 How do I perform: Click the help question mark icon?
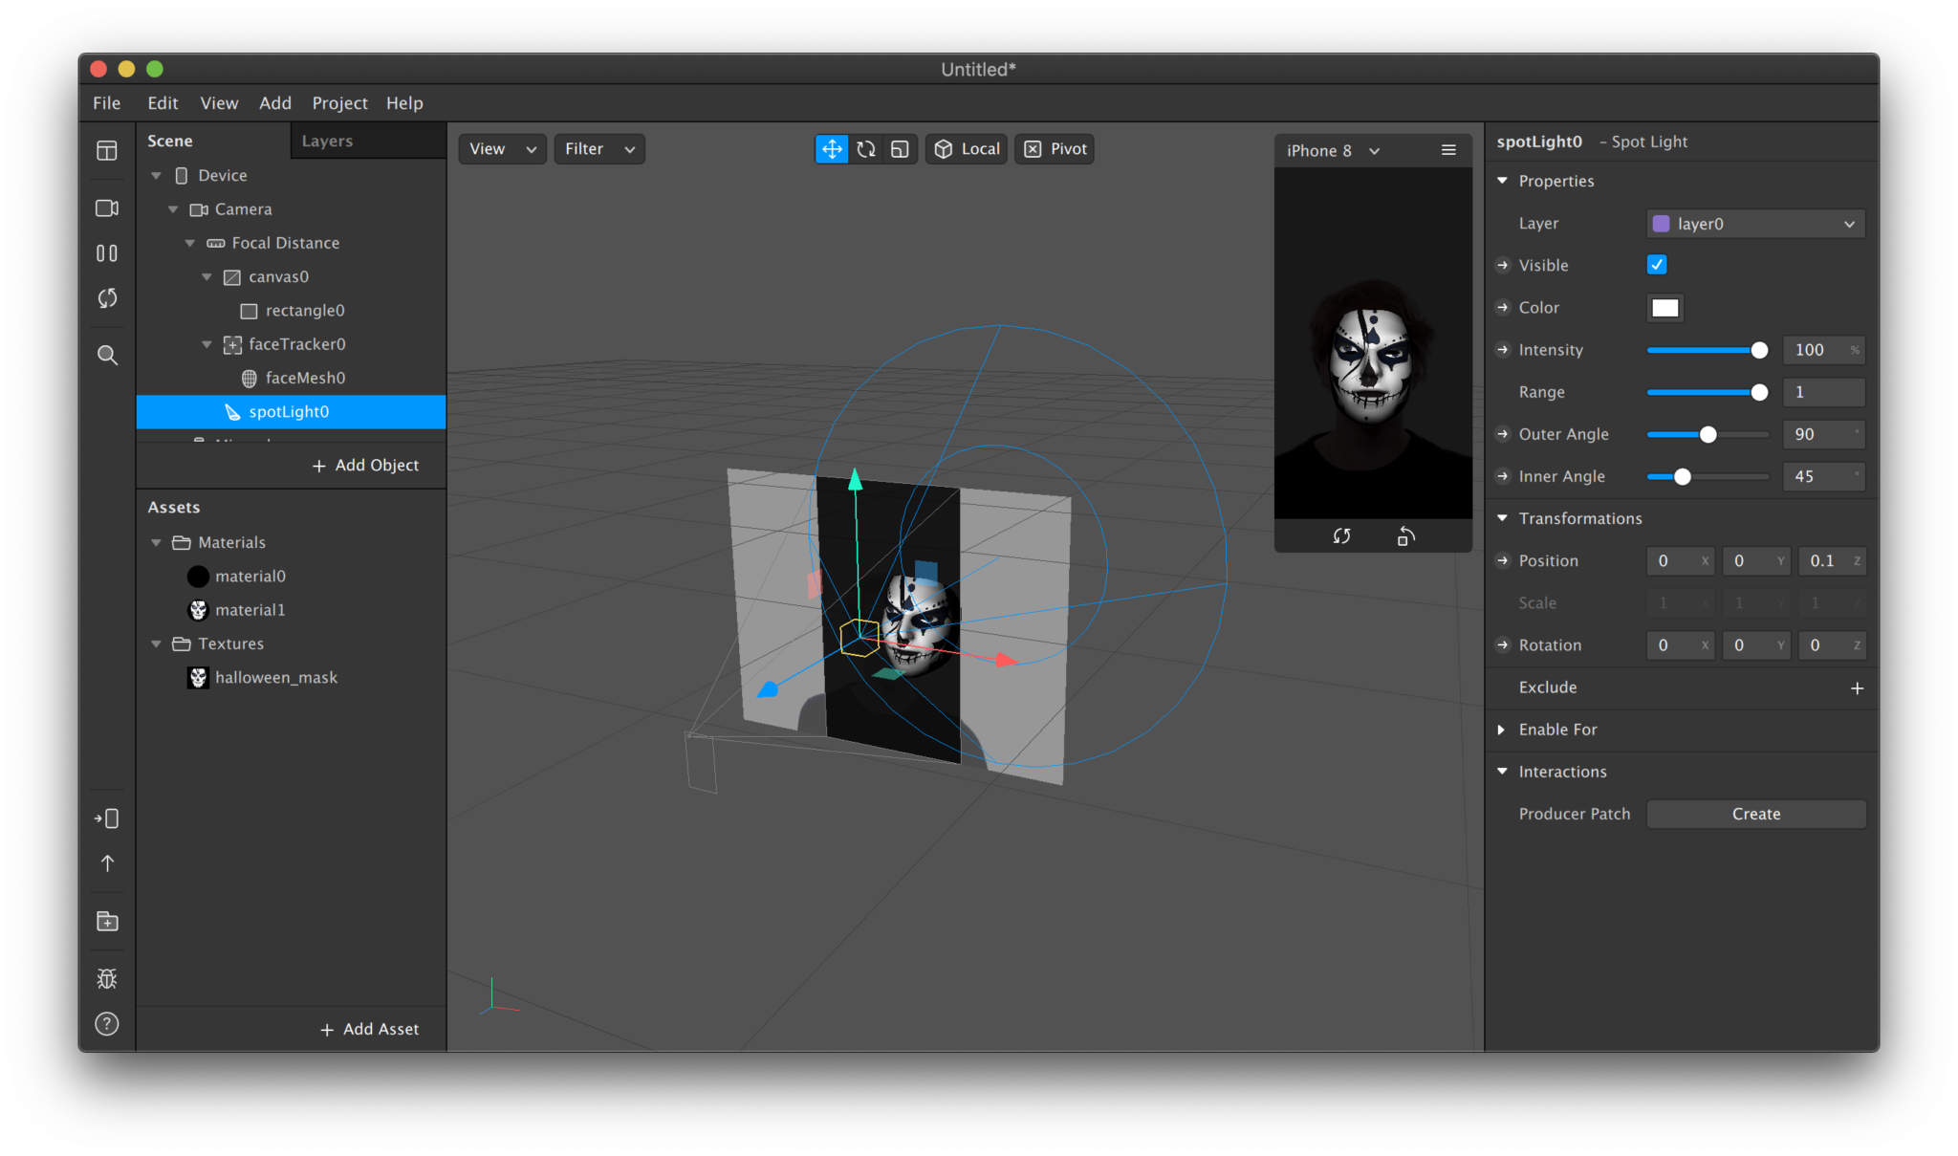click(107, 1024)
